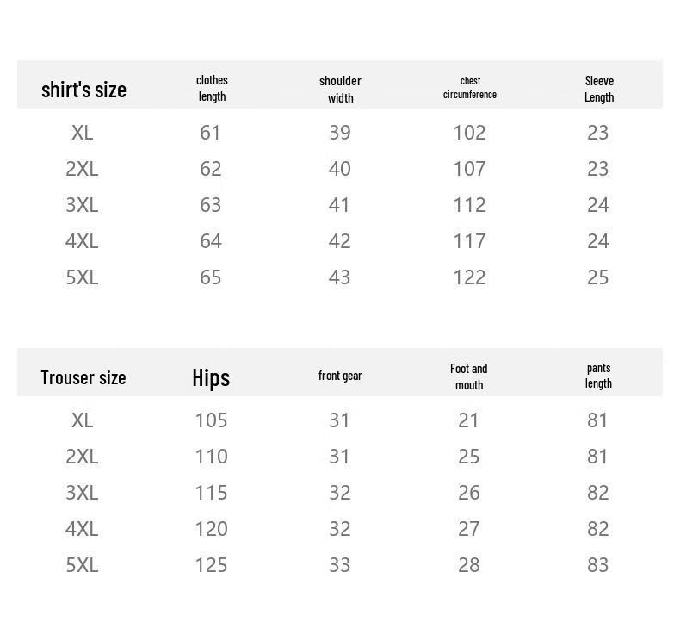
Task: Select the "clothes length" column header
Action: (212, 88)
